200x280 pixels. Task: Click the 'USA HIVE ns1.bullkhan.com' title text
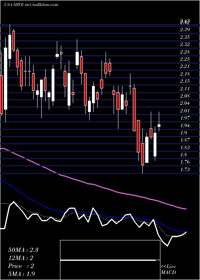tap(31, 5)
